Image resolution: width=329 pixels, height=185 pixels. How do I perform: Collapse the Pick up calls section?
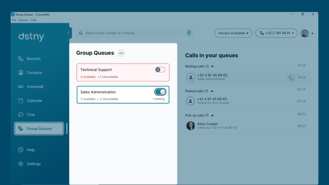coord(212,115)
